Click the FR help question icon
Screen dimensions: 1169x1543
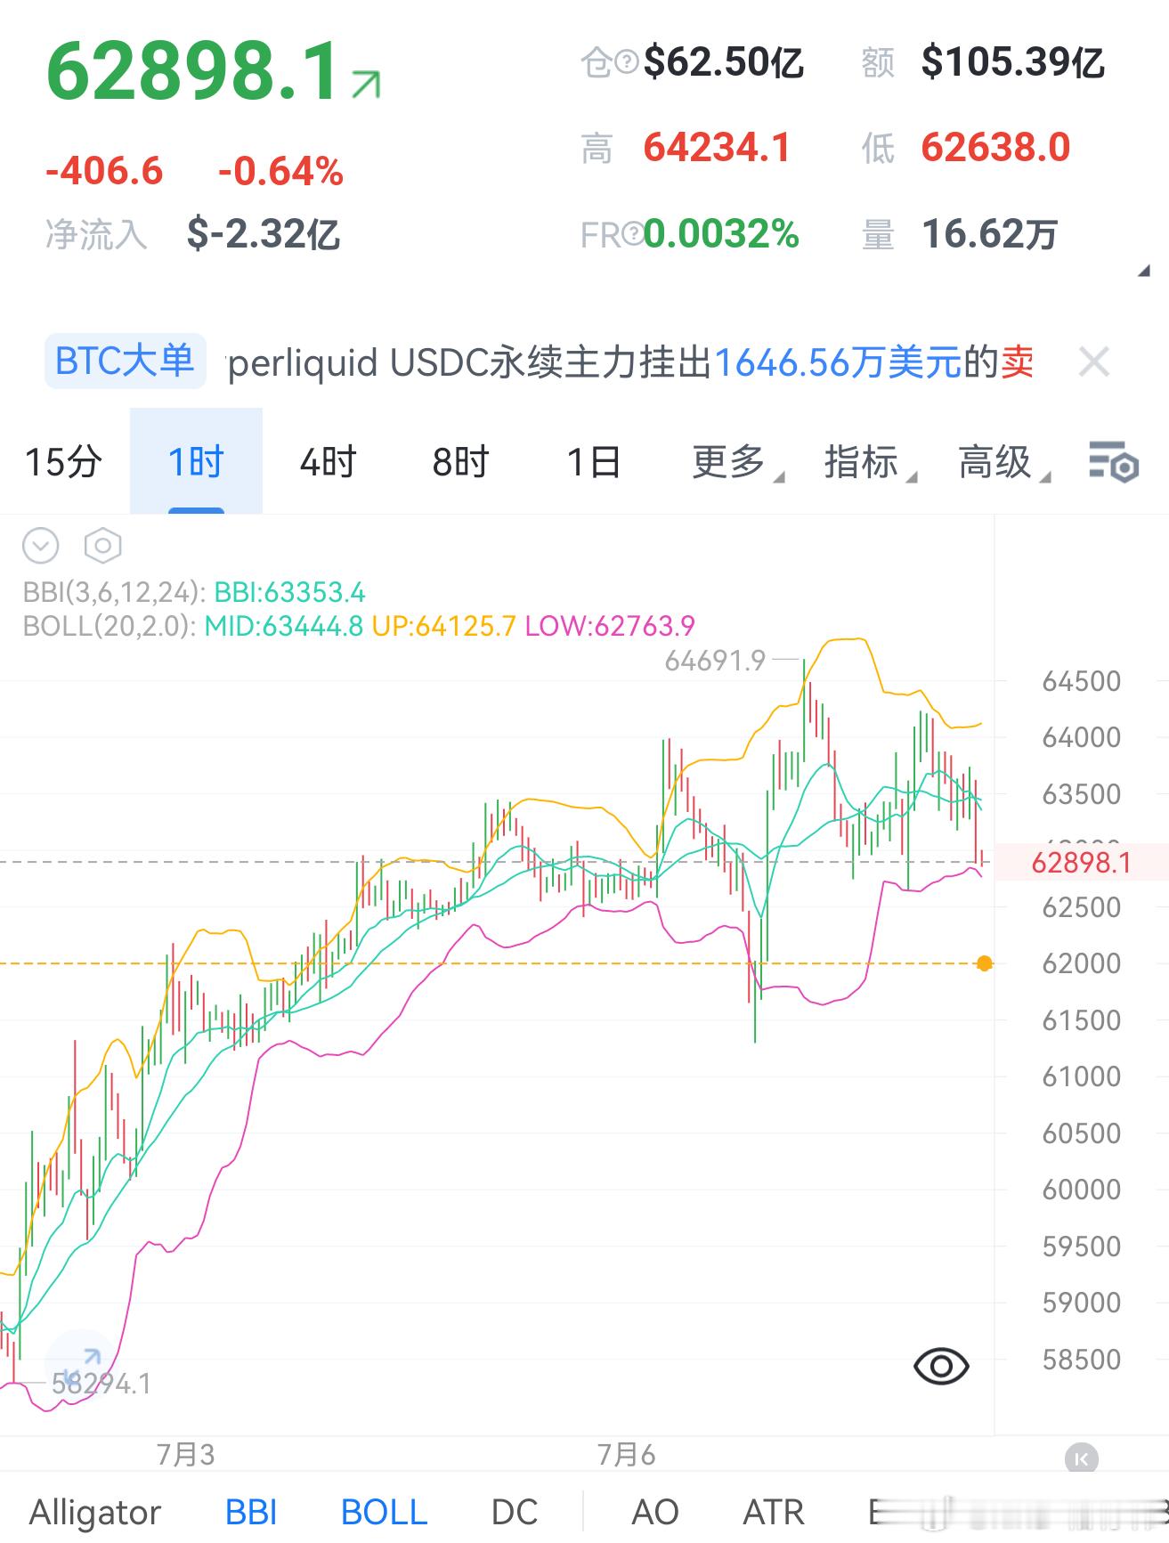[x=632, y=234]
